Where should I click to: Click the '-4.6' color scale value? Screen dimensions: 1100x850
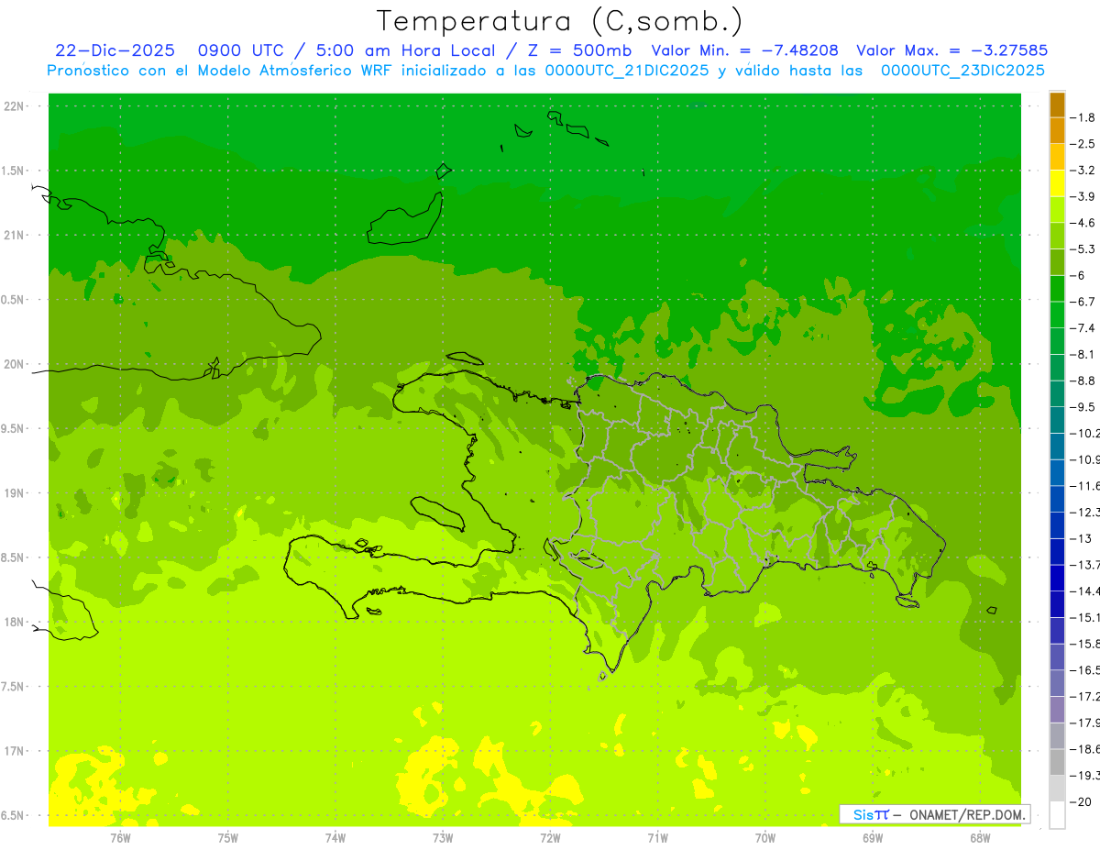[x=1083, y=223]
